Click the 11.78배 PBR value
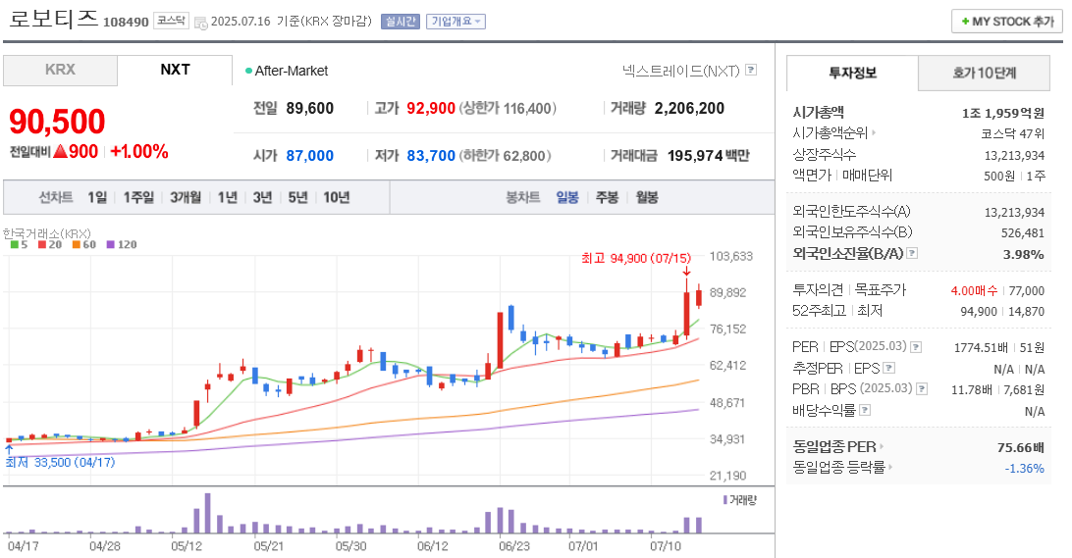The image size is (1072, 558). (972, 389)
